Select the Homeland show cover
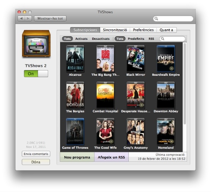 tap(166, 131)
